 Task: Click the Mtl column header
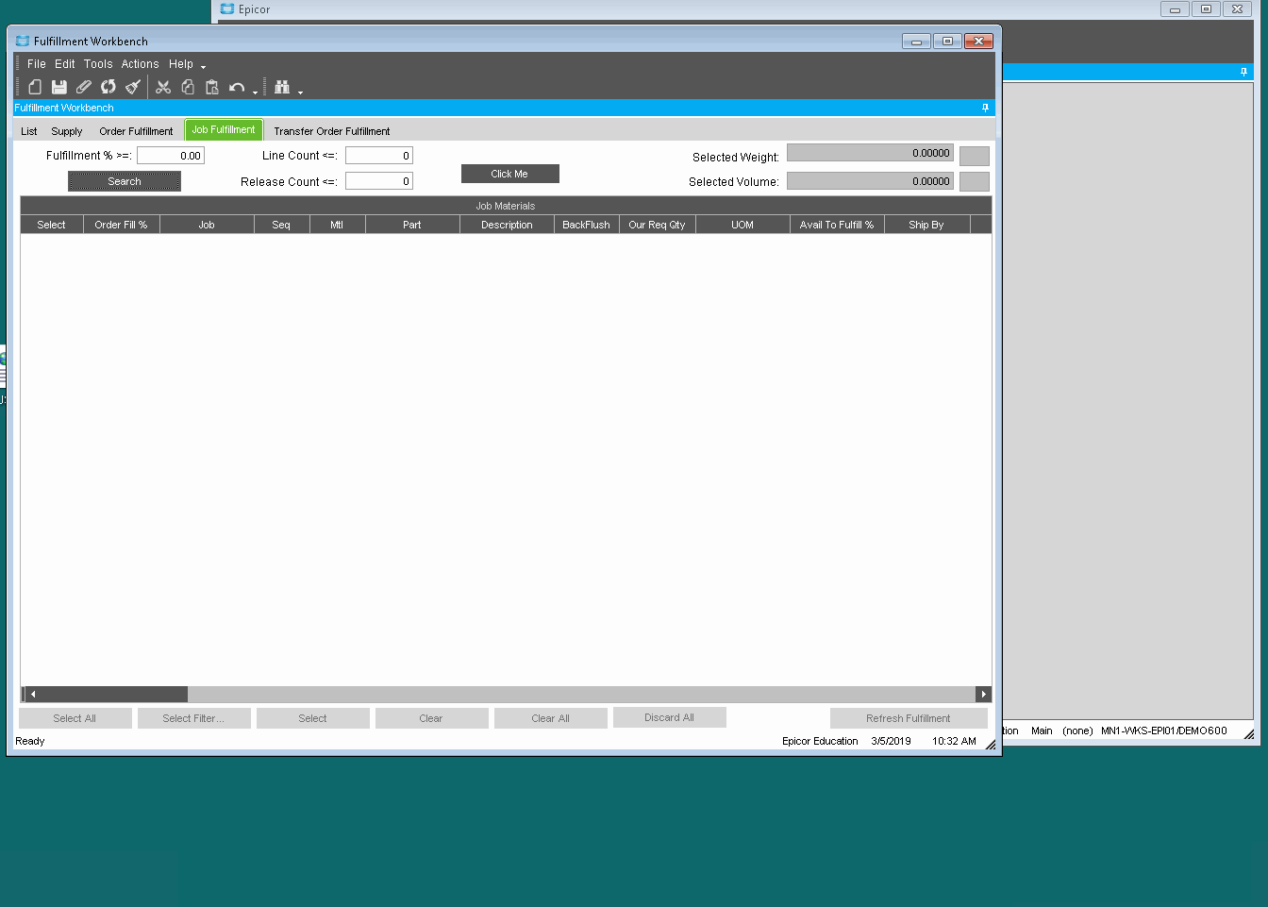point(337,225)
